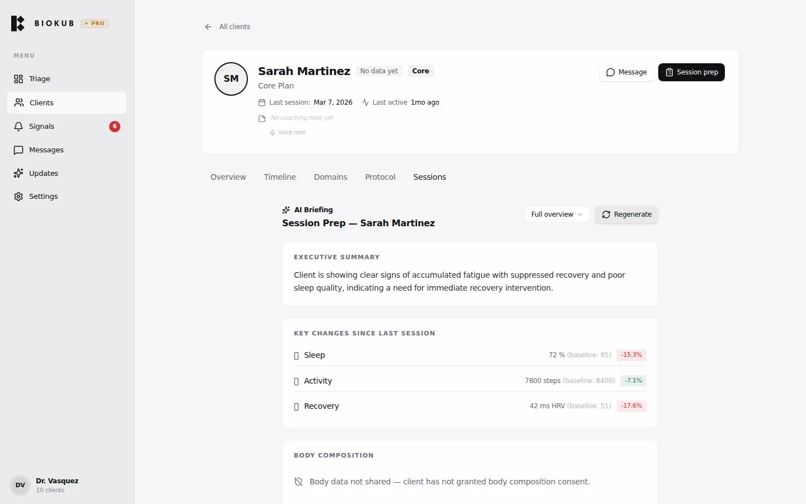Click the coaching note document icon
Image resolution: width=806 pixels, height=504 pixels.
point(261,119)
